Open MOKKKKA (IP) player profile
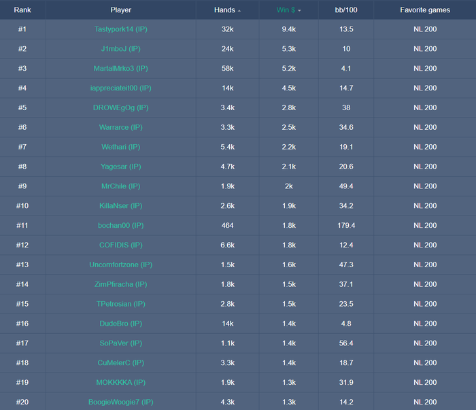 [121, 382]
